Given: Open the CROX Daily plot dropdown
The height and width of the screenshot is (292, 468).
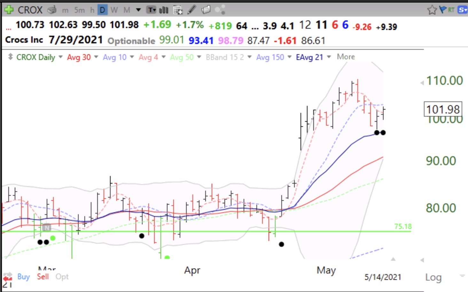Looking at the screenshot, I should tap(60, 57).
